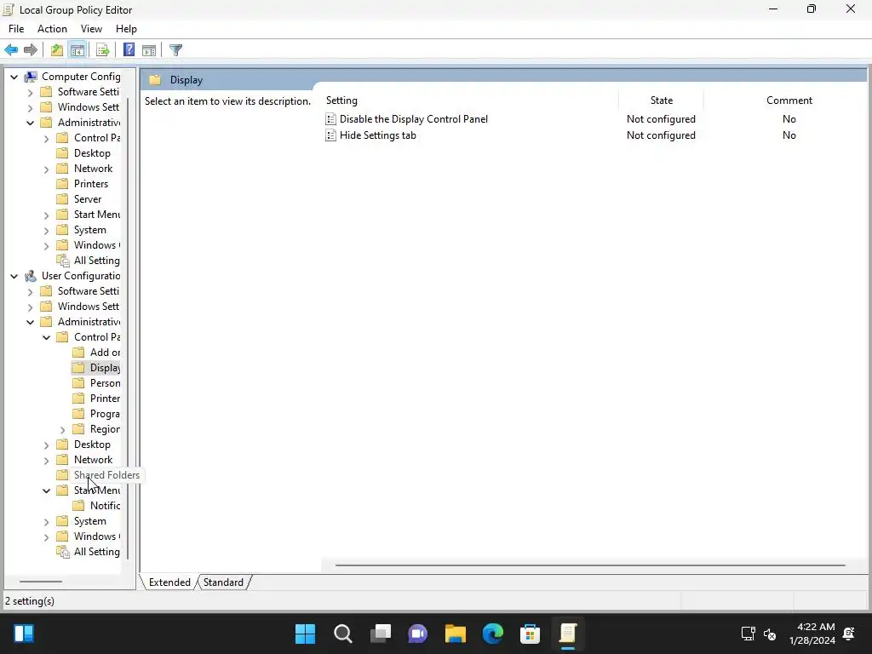Click the Export List toolbar icon

pyautogui.click(x=103, y=50)
